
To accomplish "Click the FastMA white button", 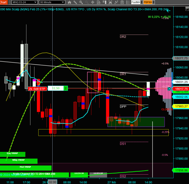I will tap(136, 2).
